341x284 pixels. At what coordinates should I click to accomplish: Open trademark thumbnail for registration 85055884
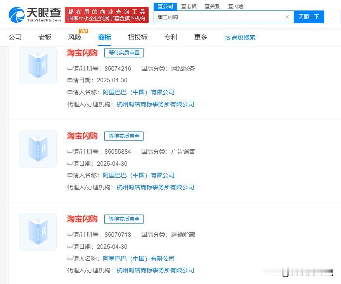[x=38, y=149]
